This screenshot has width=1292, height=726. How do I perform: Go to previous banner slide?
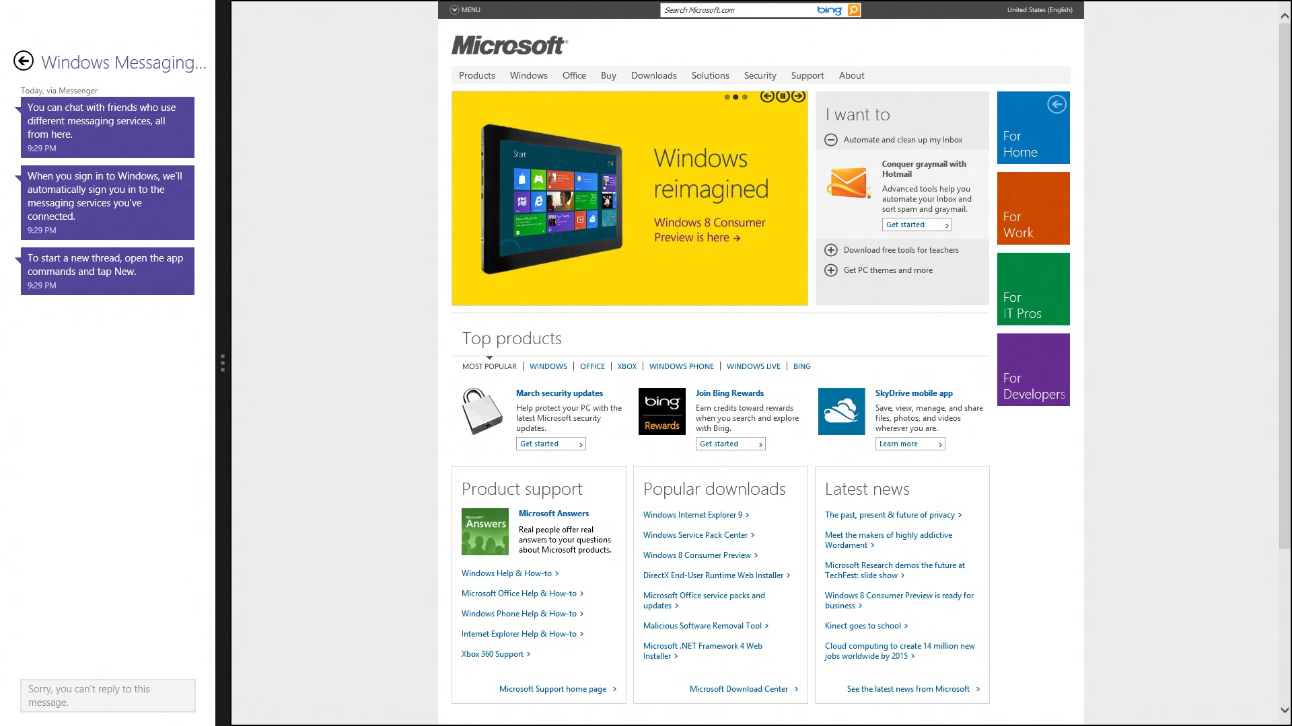click(767, 96)
